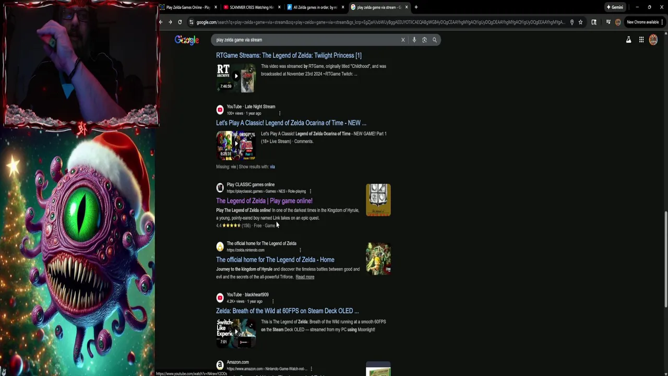This screenshot has width=668, height=376.
Task: Submit search with magnifier icon
Action: coord(434,40)
